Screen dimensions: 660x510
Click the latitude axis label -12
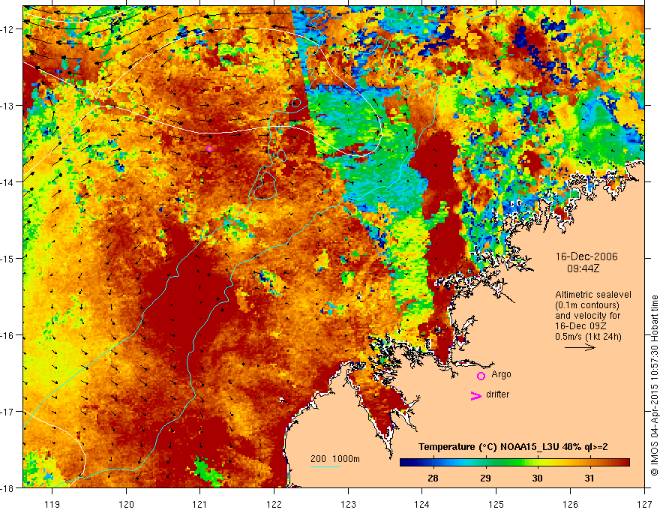pos(7,29)
